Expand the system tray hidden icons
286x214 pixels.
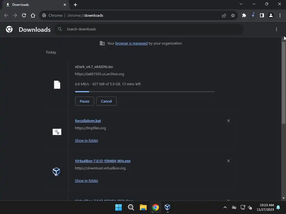coord(225,207)
